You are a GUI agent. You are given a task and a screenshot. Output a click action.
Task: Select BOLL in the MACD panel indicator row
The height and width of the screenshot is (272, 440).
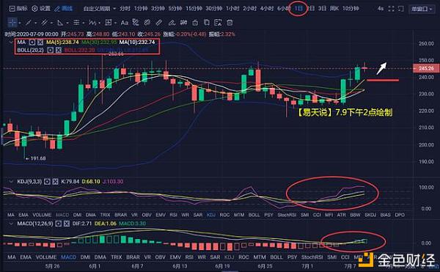(276, 257)
